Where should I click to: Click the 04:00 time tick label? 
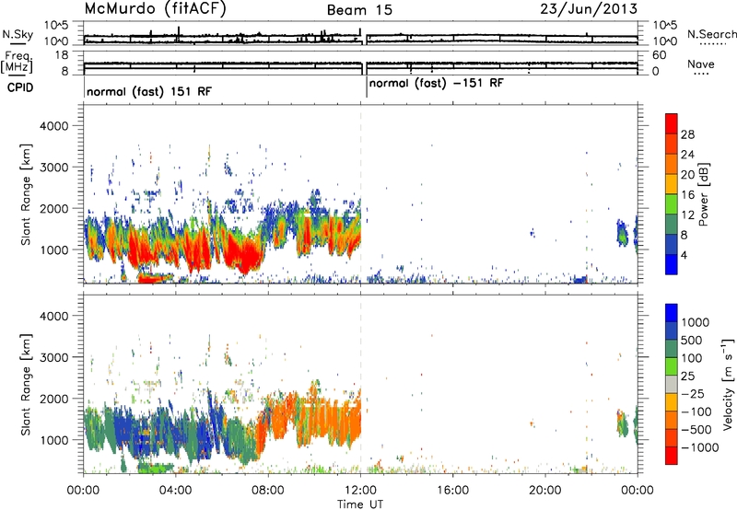click(175, 491)
